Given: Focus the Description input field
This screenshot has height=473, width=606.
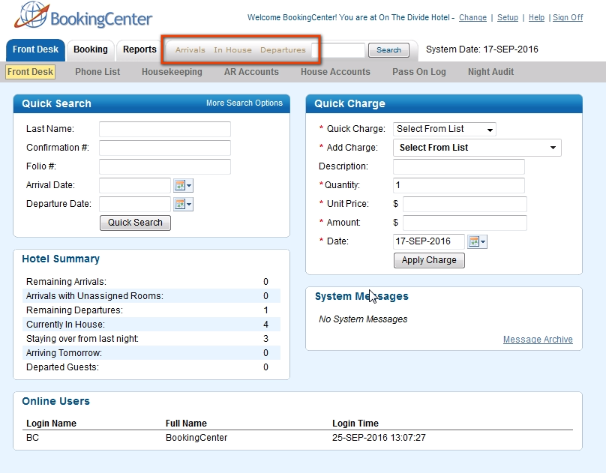Looking at the screenshot, I should [459, 166].
